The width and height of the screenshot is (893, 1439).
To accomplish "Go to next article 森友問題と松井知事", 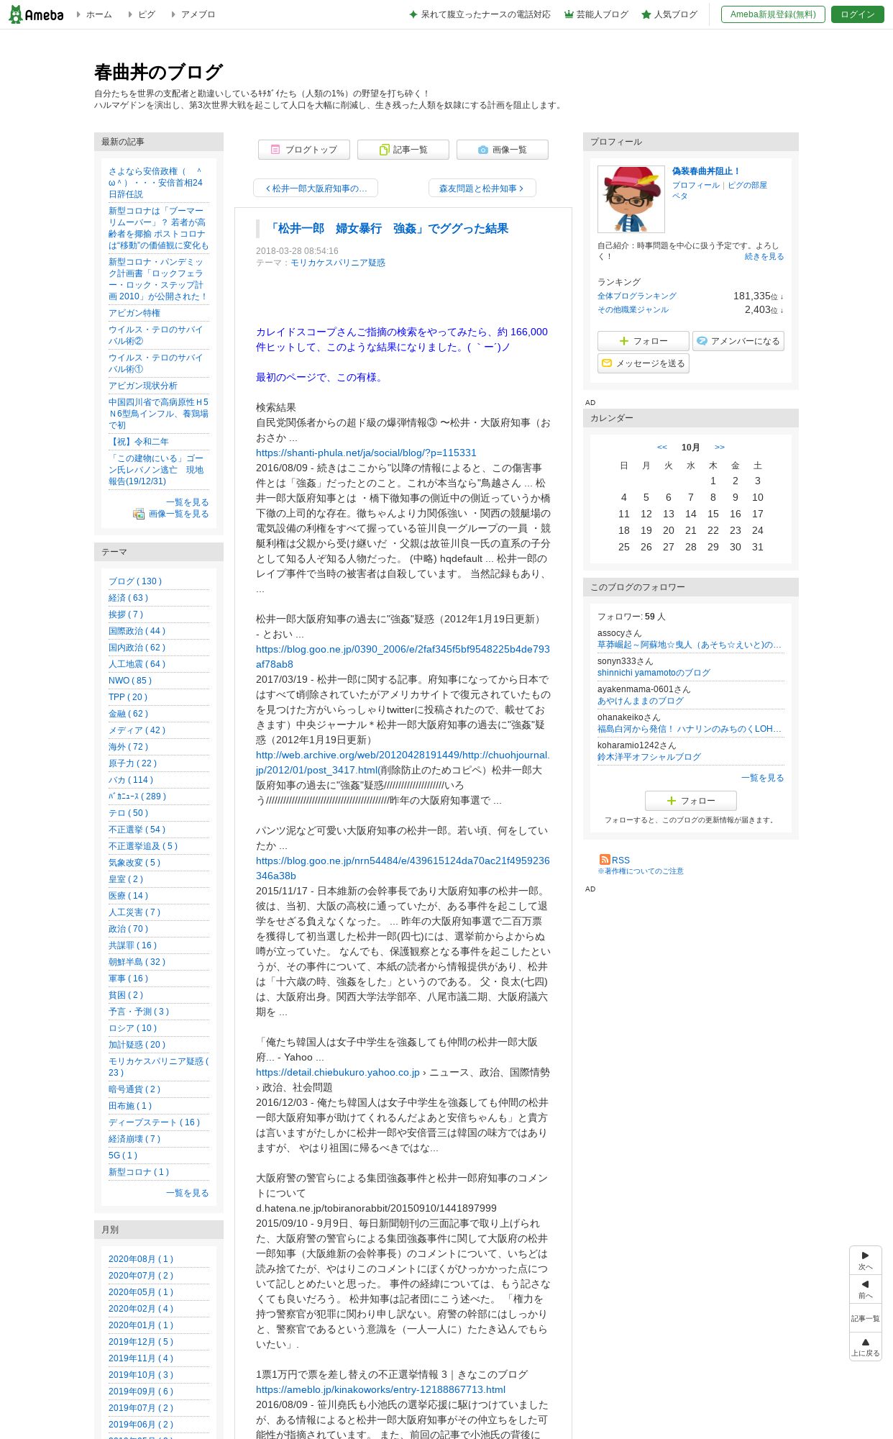I will coord(482,189).
